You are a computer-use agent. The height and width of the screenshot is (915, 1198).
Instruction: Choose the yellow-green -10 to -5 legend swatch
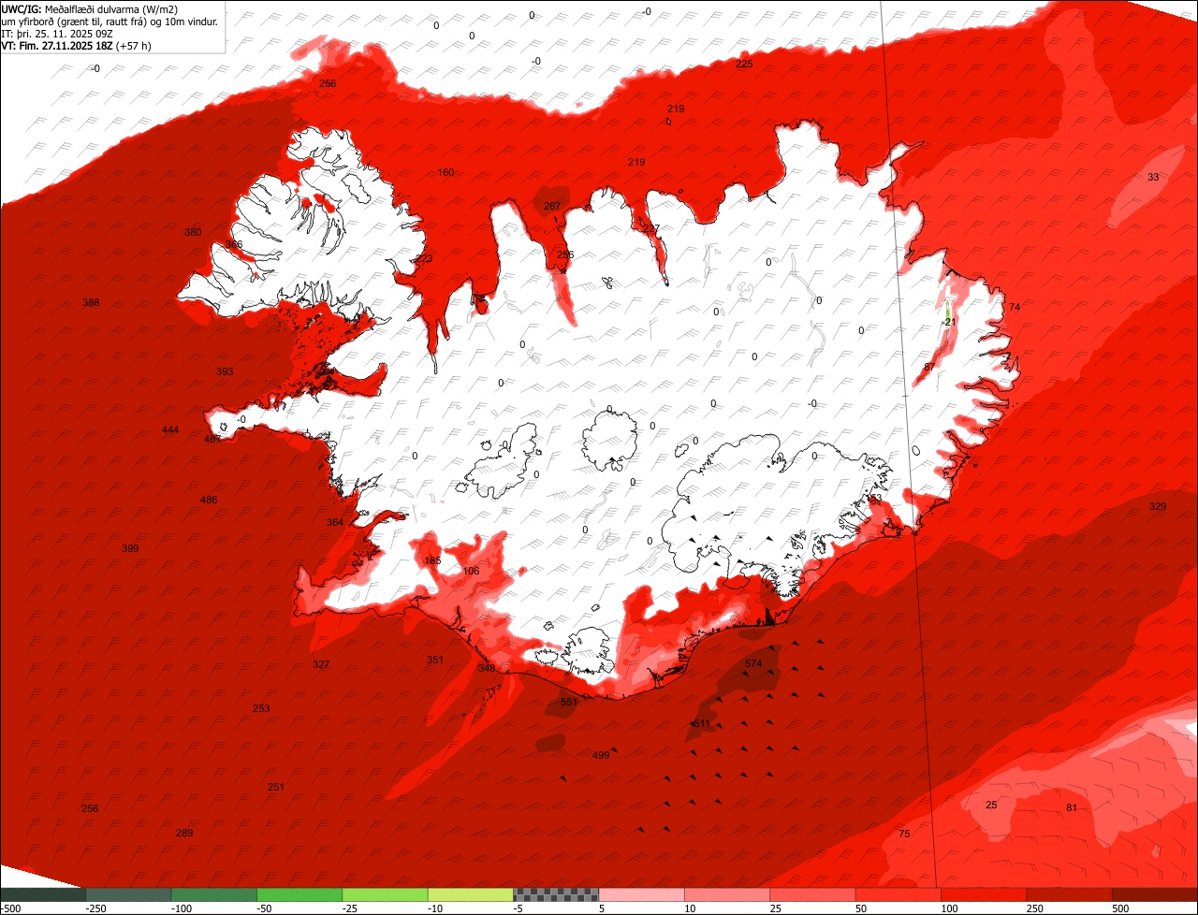coord(471,893)
